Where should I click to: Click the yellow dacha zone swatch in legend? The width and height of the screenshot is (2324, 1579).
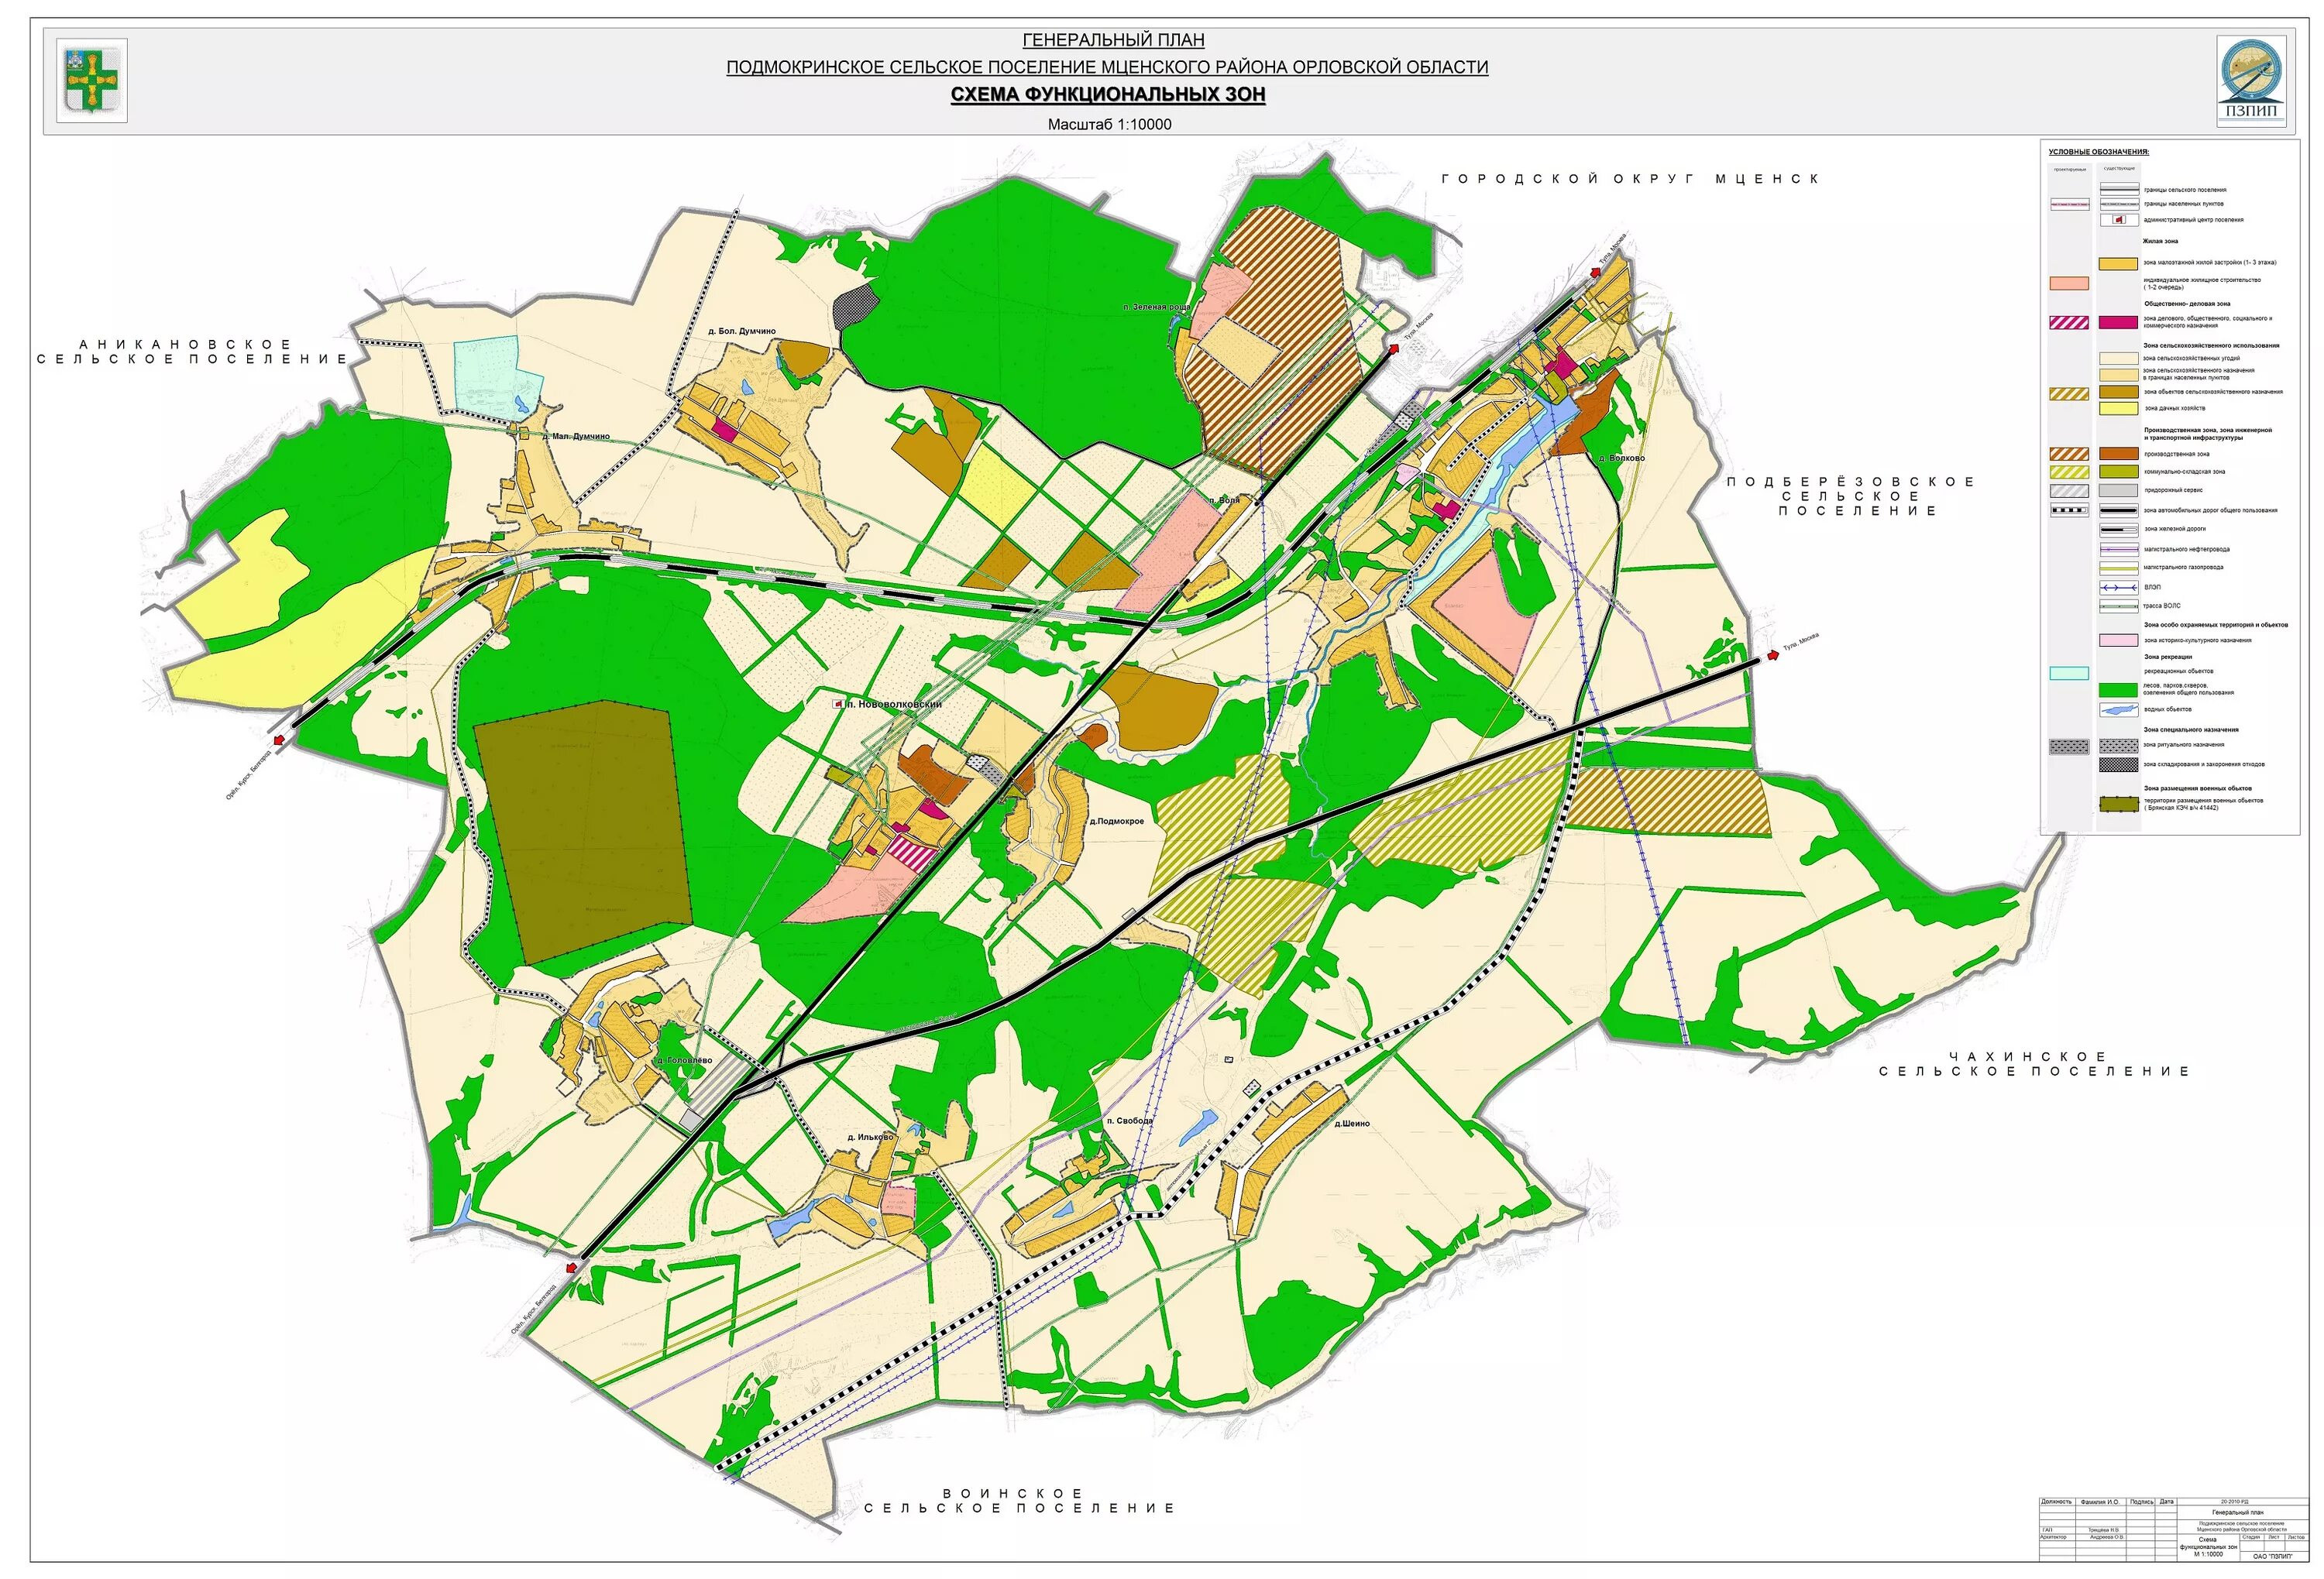pyautogui.click(x=2118, y=409)
